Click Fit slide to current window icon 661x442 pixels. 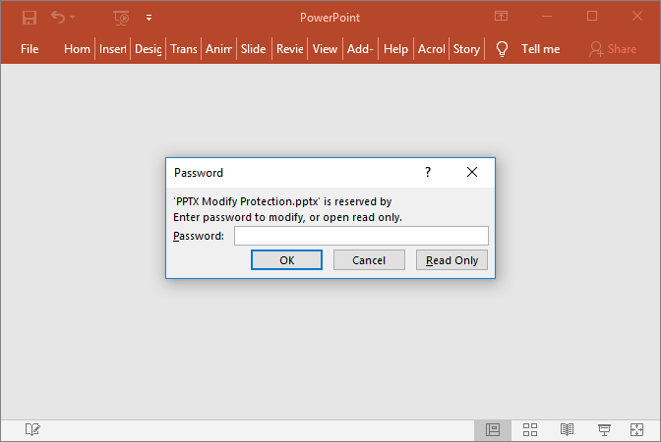point(640,429)
